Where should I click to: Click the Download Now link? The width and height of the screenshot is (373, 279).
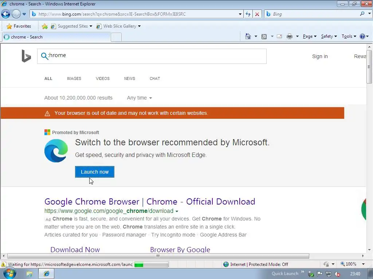click(75, 250)
